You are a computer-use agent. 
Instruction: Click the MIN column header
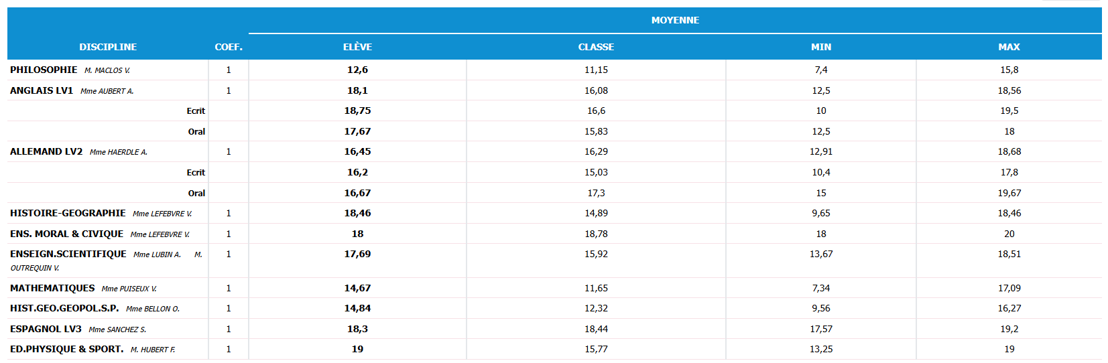tap(820, 47)
